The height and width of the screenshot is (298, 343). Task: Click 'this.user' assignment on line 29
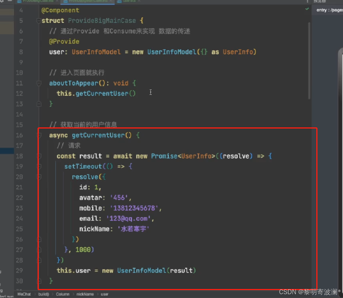coord(74,271)
